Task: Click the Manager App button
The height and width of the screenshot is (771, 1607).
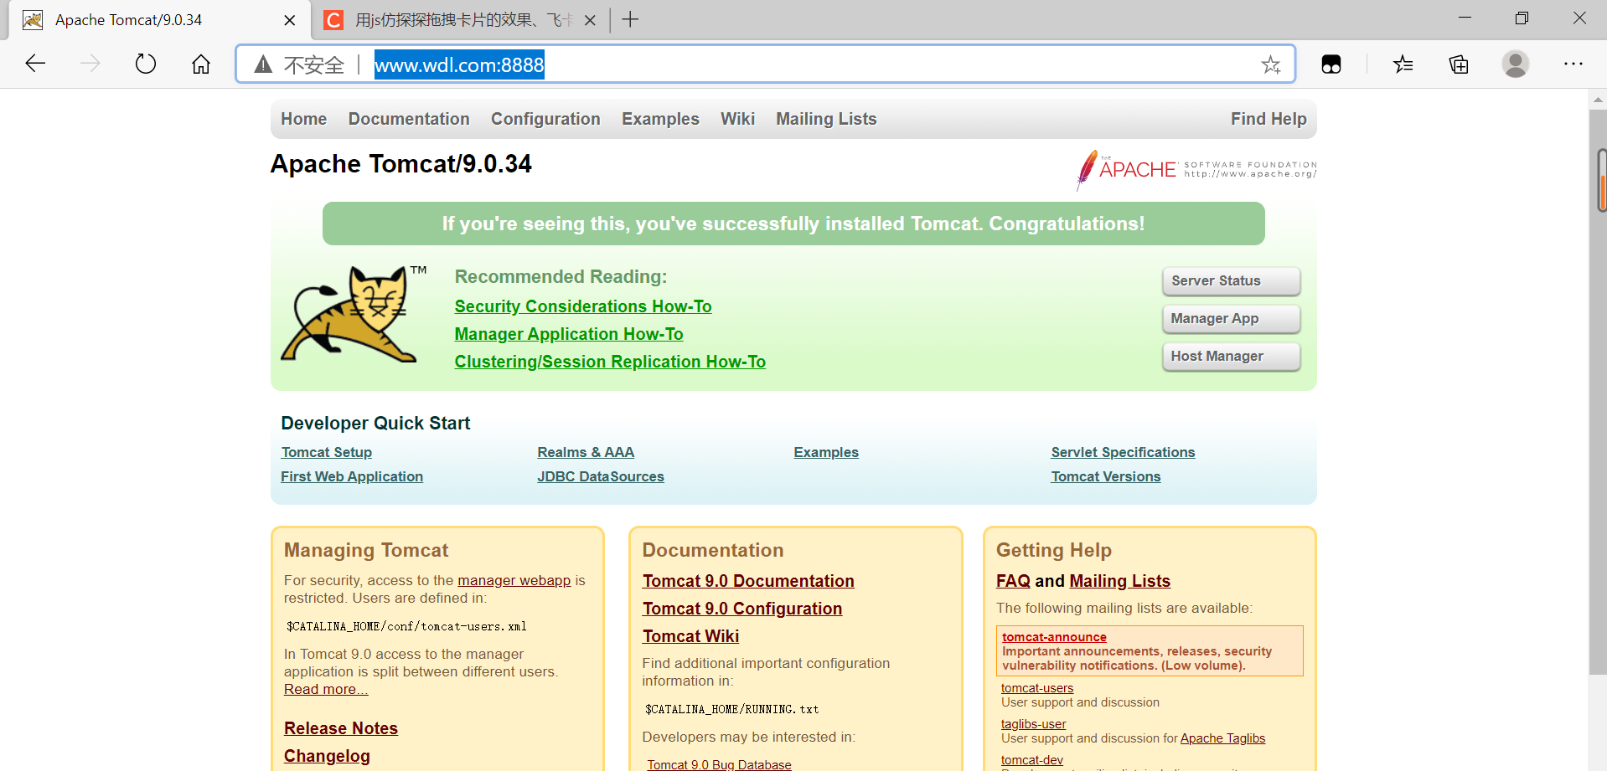Action: [1231, 319]
